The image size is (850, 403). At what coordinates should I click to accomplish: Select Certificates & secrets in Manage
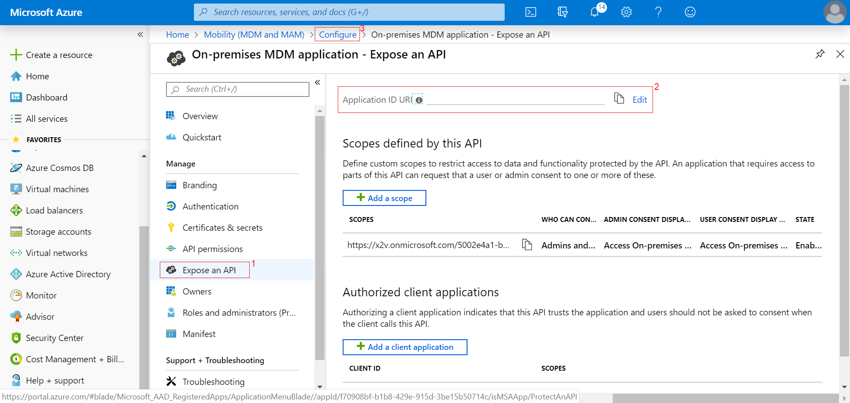222,228
